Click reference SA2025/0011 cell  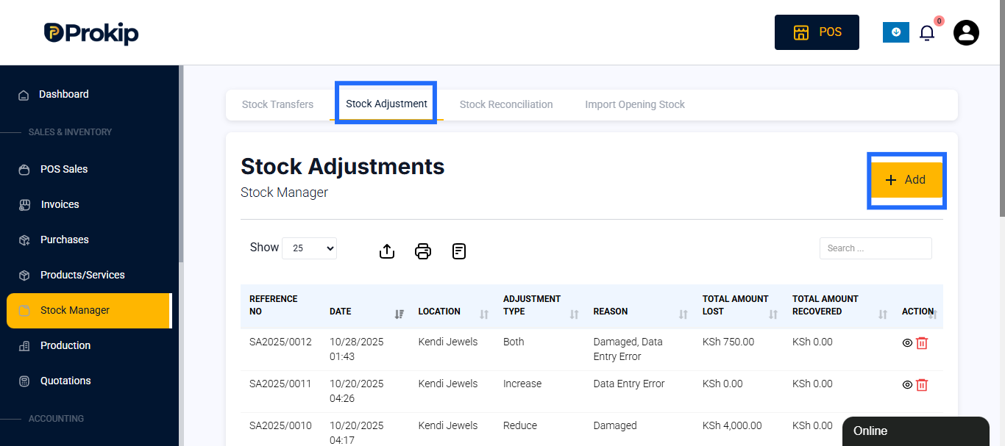(280, 384)
